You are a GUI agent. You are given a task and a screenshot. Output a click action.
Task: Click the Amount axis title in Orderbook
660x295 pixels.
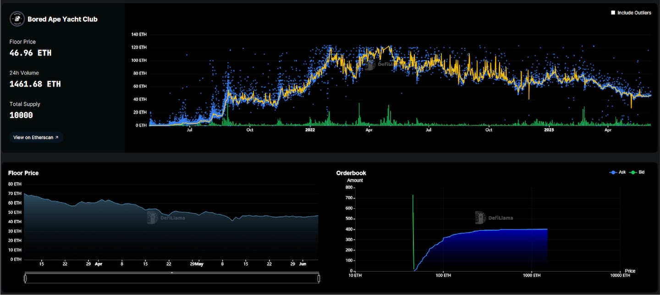click(355, 180)
